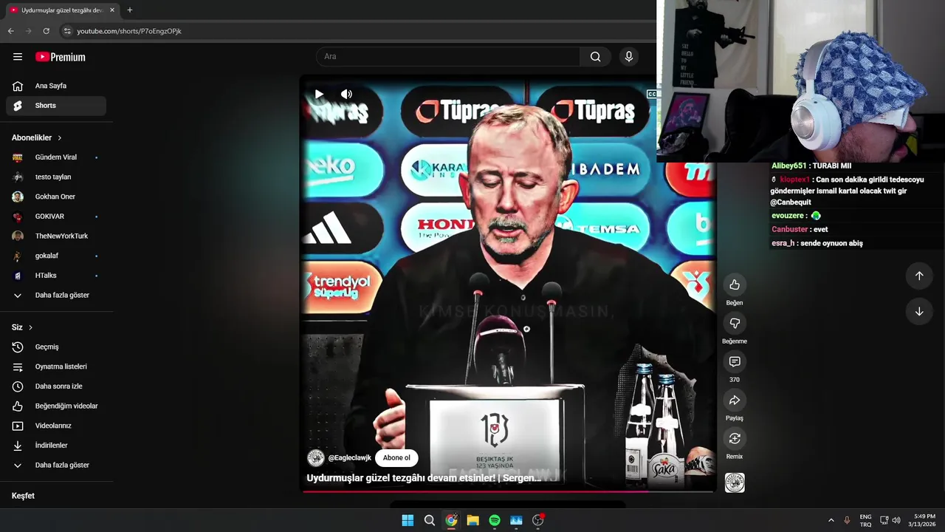The height and width of the screenshot is (532, 945).
Task: Click the Canbuster chat username
Action: (x=790, y=229)
